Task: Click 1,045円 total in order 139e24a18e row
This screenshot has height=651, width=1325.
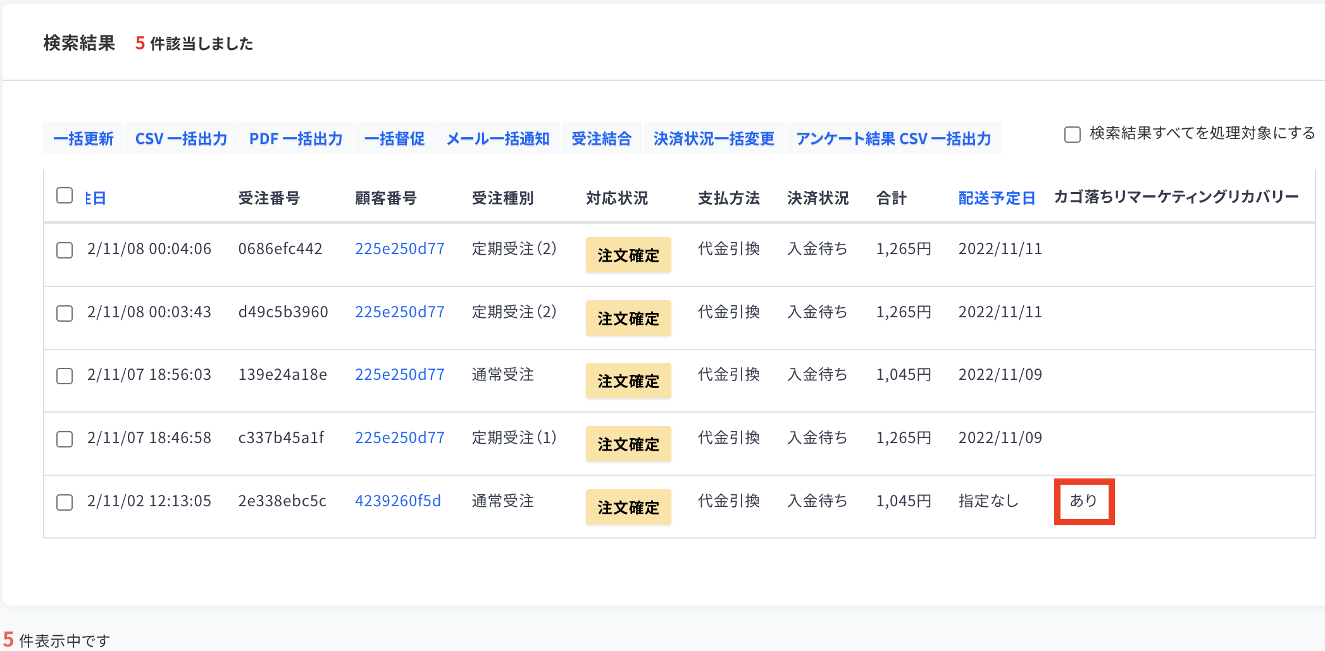Action: pyautogui.click(x=904, y=374)
